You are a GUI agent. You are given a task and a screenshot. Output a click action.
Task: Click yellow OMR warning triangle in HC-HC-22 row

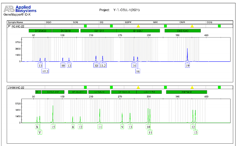point(192,26)
